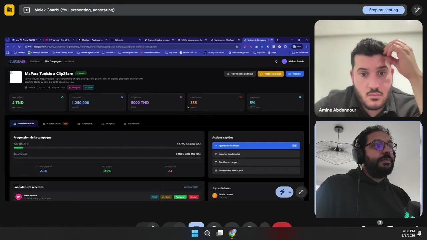
Task: Approve Sarah Martin's application
Action: coord(180,197)
